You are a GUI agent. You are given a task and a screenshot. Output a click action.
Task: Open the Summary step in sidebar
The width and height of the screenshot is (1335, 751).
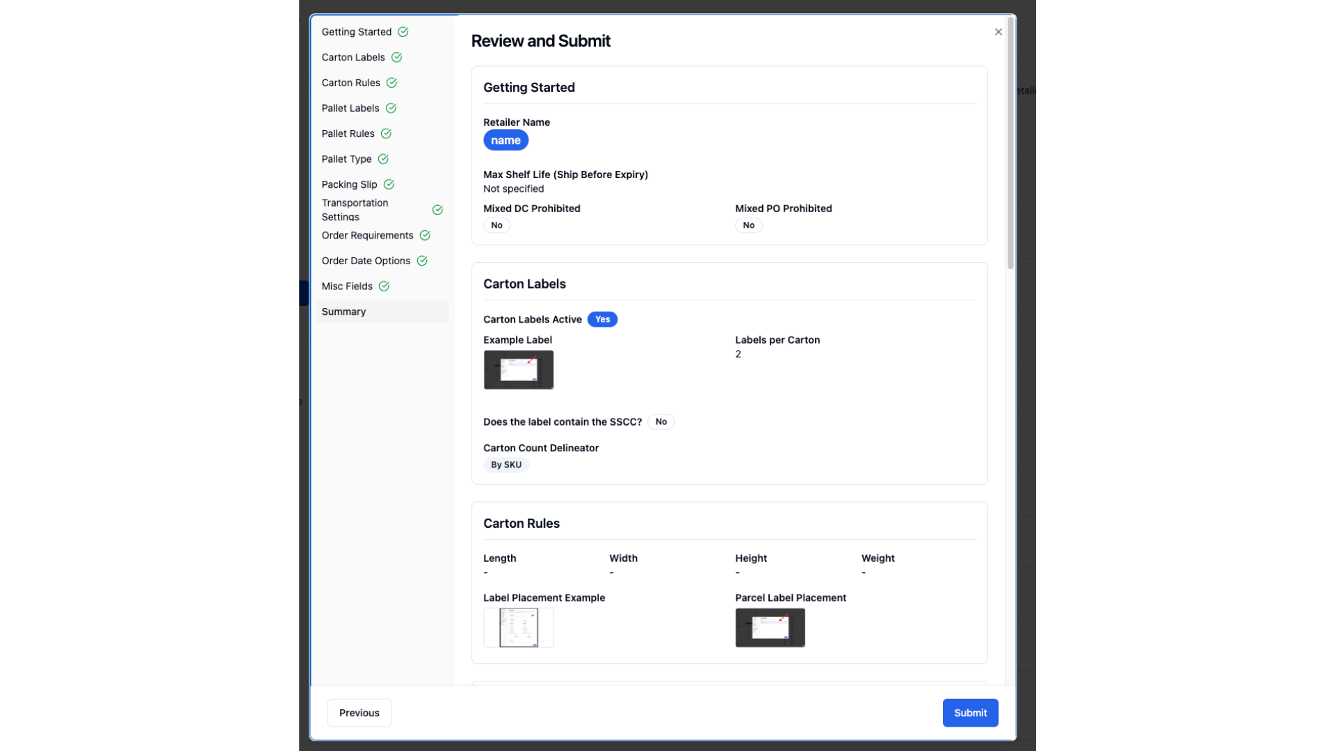tap(382, 312)
